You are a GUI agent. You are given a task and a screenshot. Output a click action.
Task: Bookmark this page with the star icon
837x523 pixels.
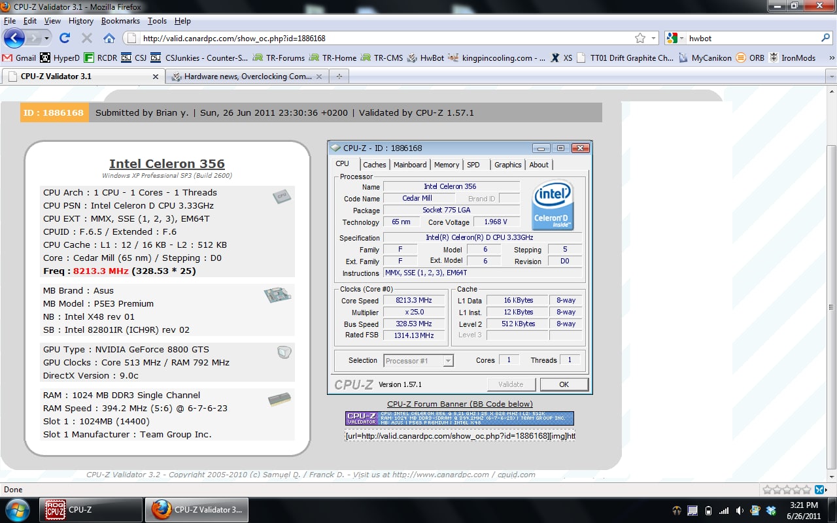[x=640, y=38]
